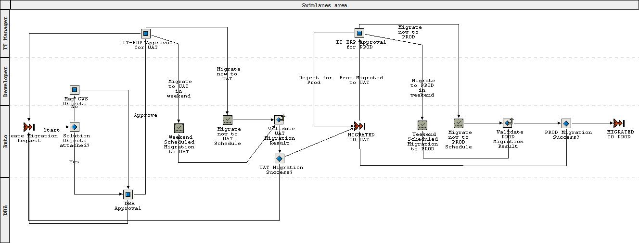The height and width of the screenshot is (243, 639).
Task: Select the Validate UAT Migration Result icon
Action: click(x=279, y=120)
